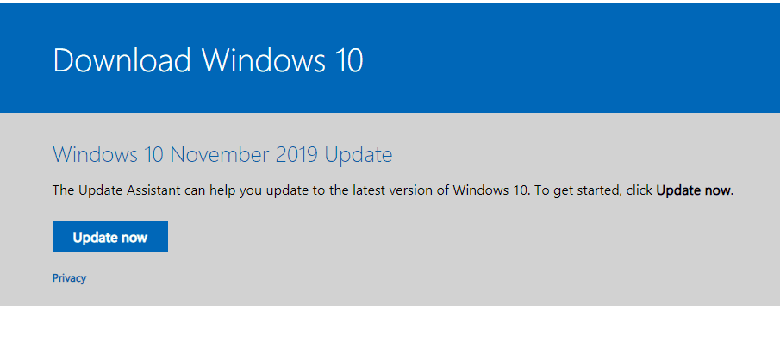Click the blue Update now button
This screenshot has width=780, height=348.
click(110, 237)
